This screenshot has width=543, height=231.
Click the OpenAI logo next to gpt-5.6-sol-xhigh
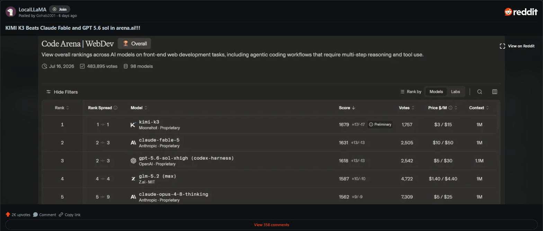pyautogui.click(x=133, y=161)
